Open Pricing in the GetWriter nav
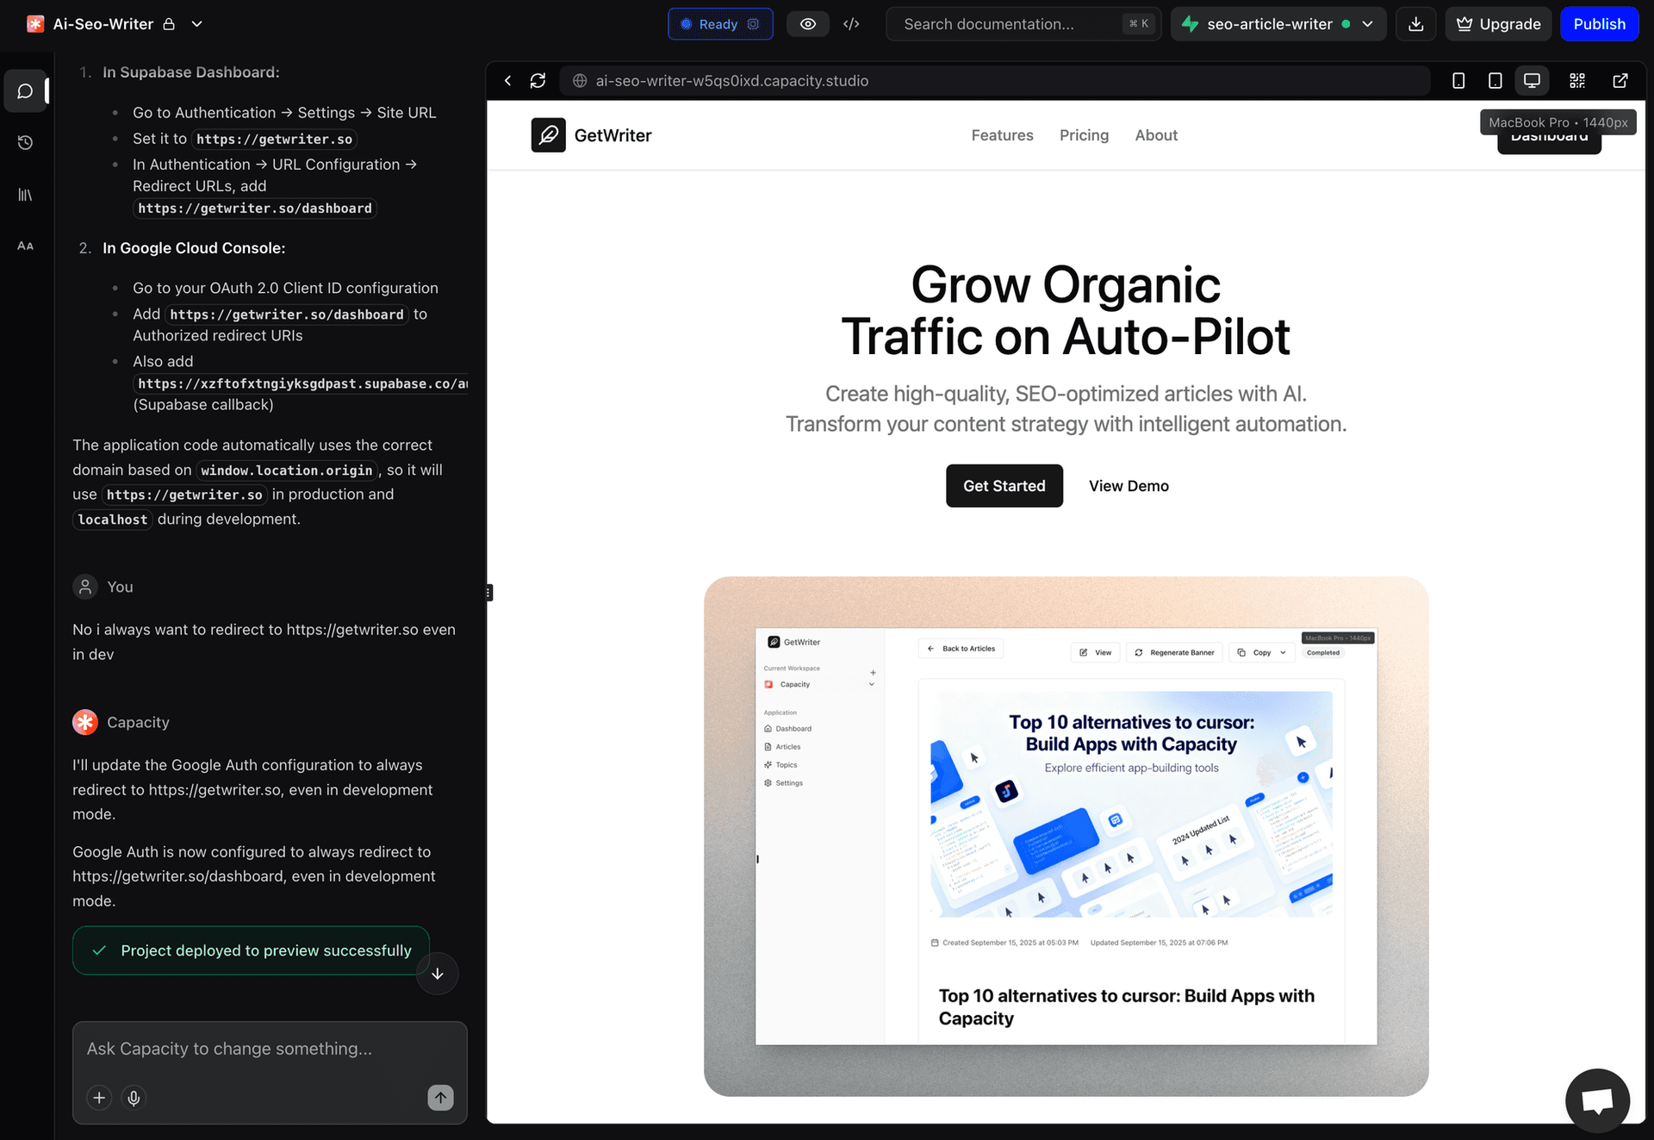Viewport: 1654px width, 1140px height. [x=1084, y=135]
